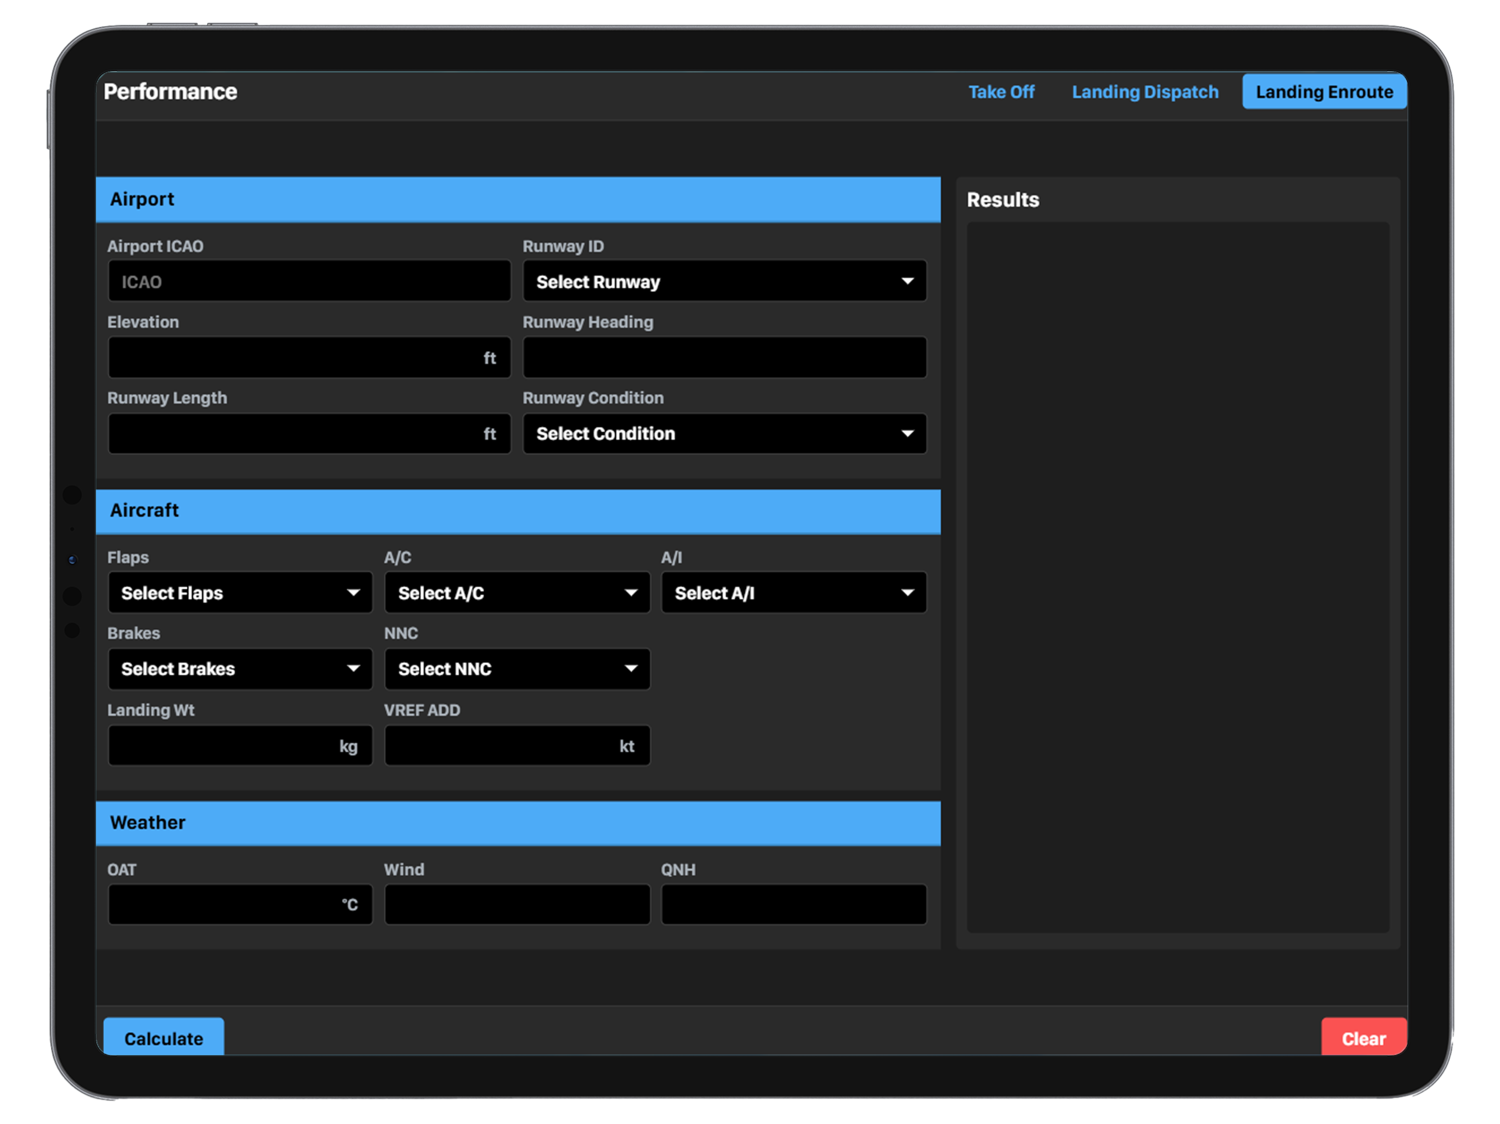Screen dimensions: 1500x1124
Task: Click the Results panel heading
Action: [1002, 199]
